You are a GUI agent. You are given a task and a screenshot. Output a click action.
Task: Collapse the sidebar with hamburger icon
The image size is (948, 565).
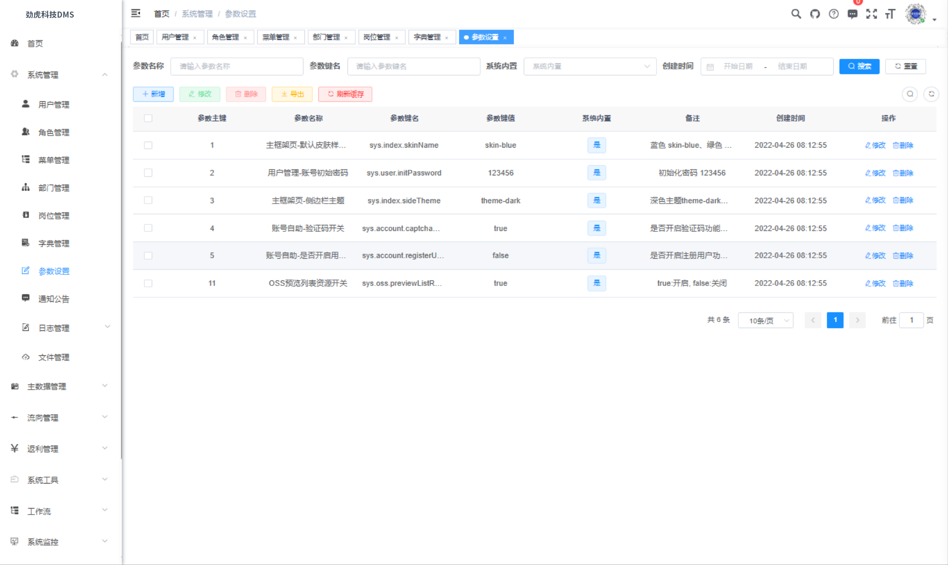pyautogui.click(x=136, y=13)
